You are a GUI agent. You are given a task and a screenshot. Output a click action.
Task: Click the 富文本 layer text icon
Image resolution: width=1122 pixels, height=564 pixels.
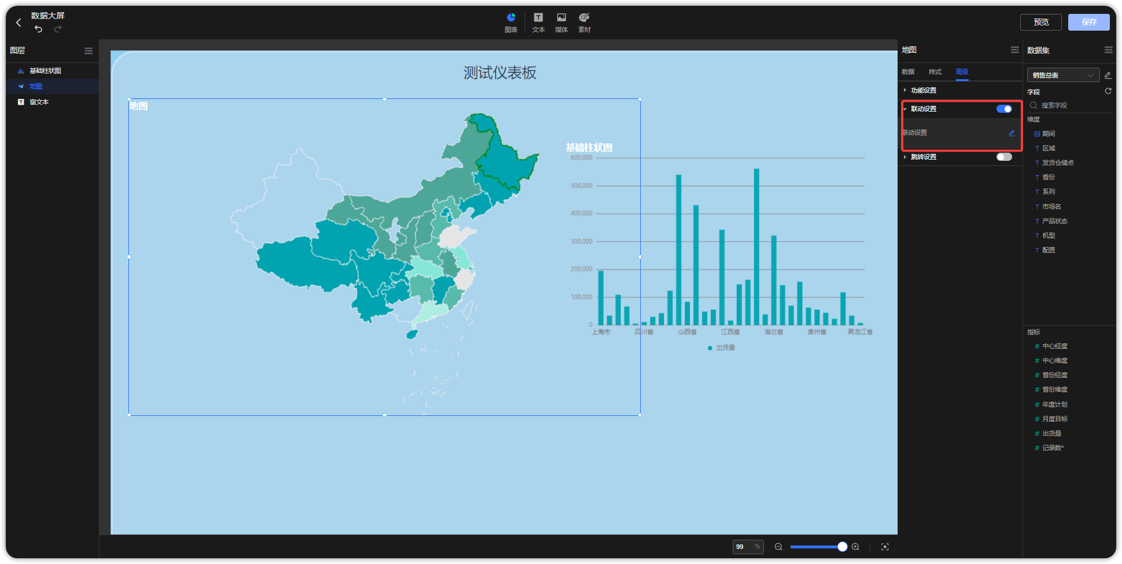tap(21, 102)
